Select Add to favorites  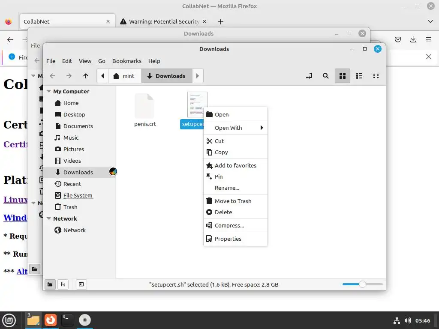coord(235,165)
